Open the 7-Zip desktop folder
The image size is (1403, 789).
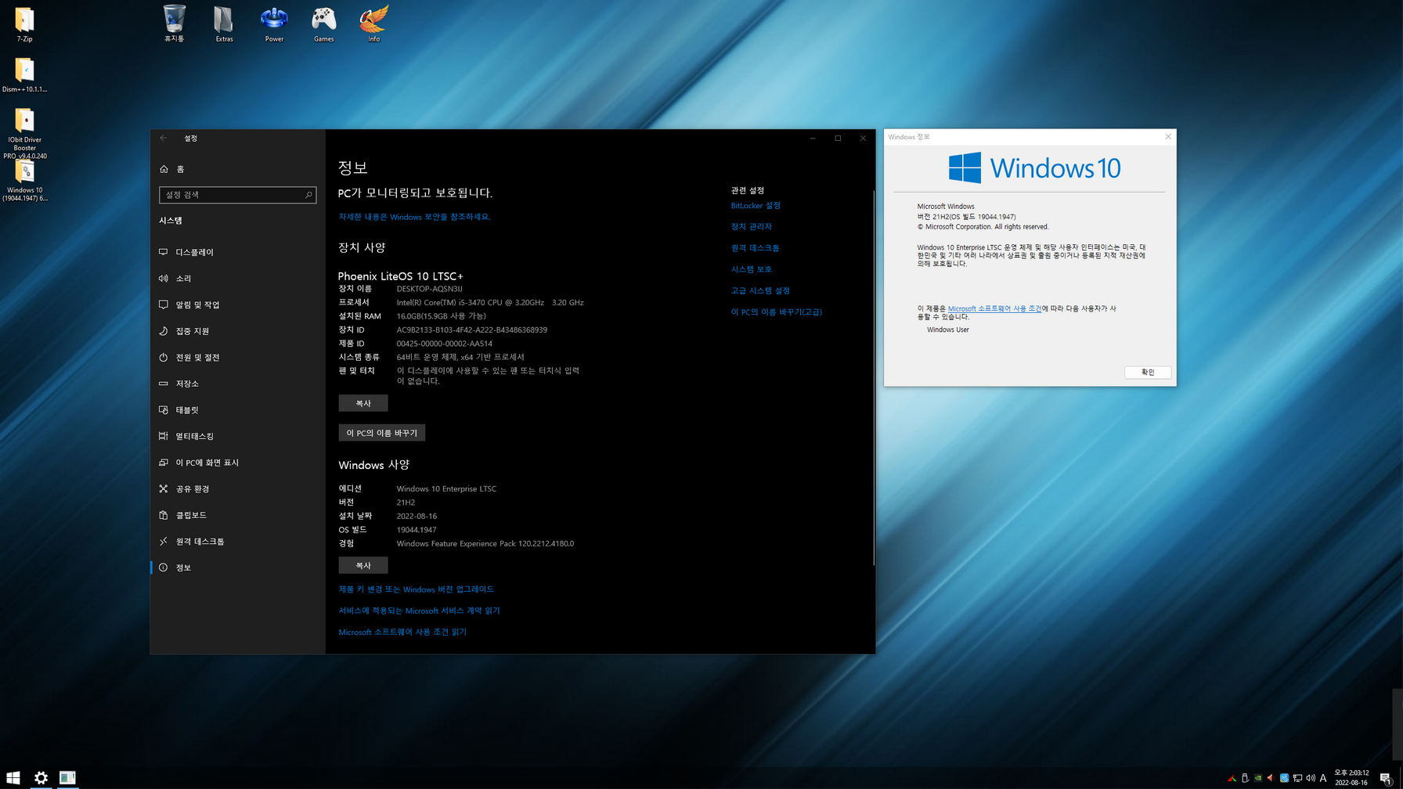[24, 24]
